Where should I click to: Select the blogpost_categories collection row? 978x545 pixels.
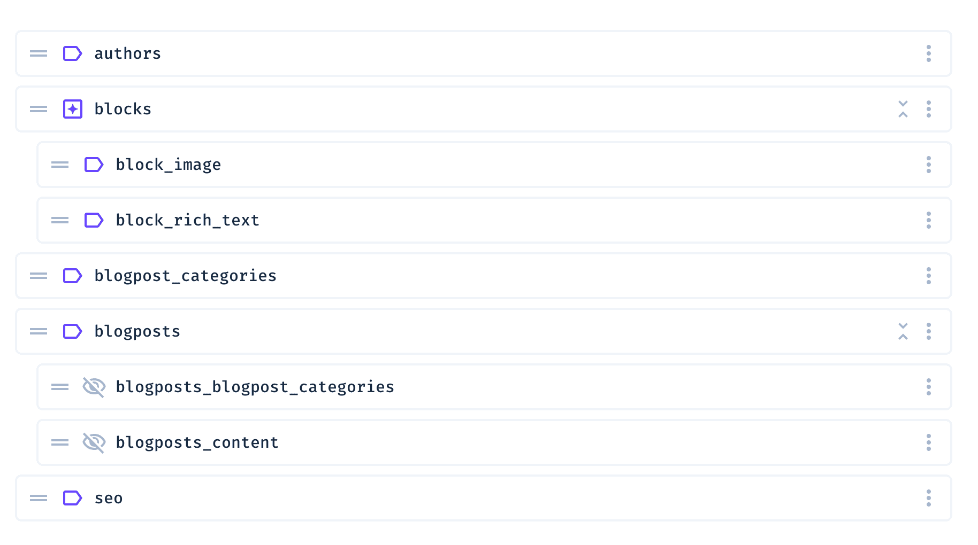click(185, 276)
